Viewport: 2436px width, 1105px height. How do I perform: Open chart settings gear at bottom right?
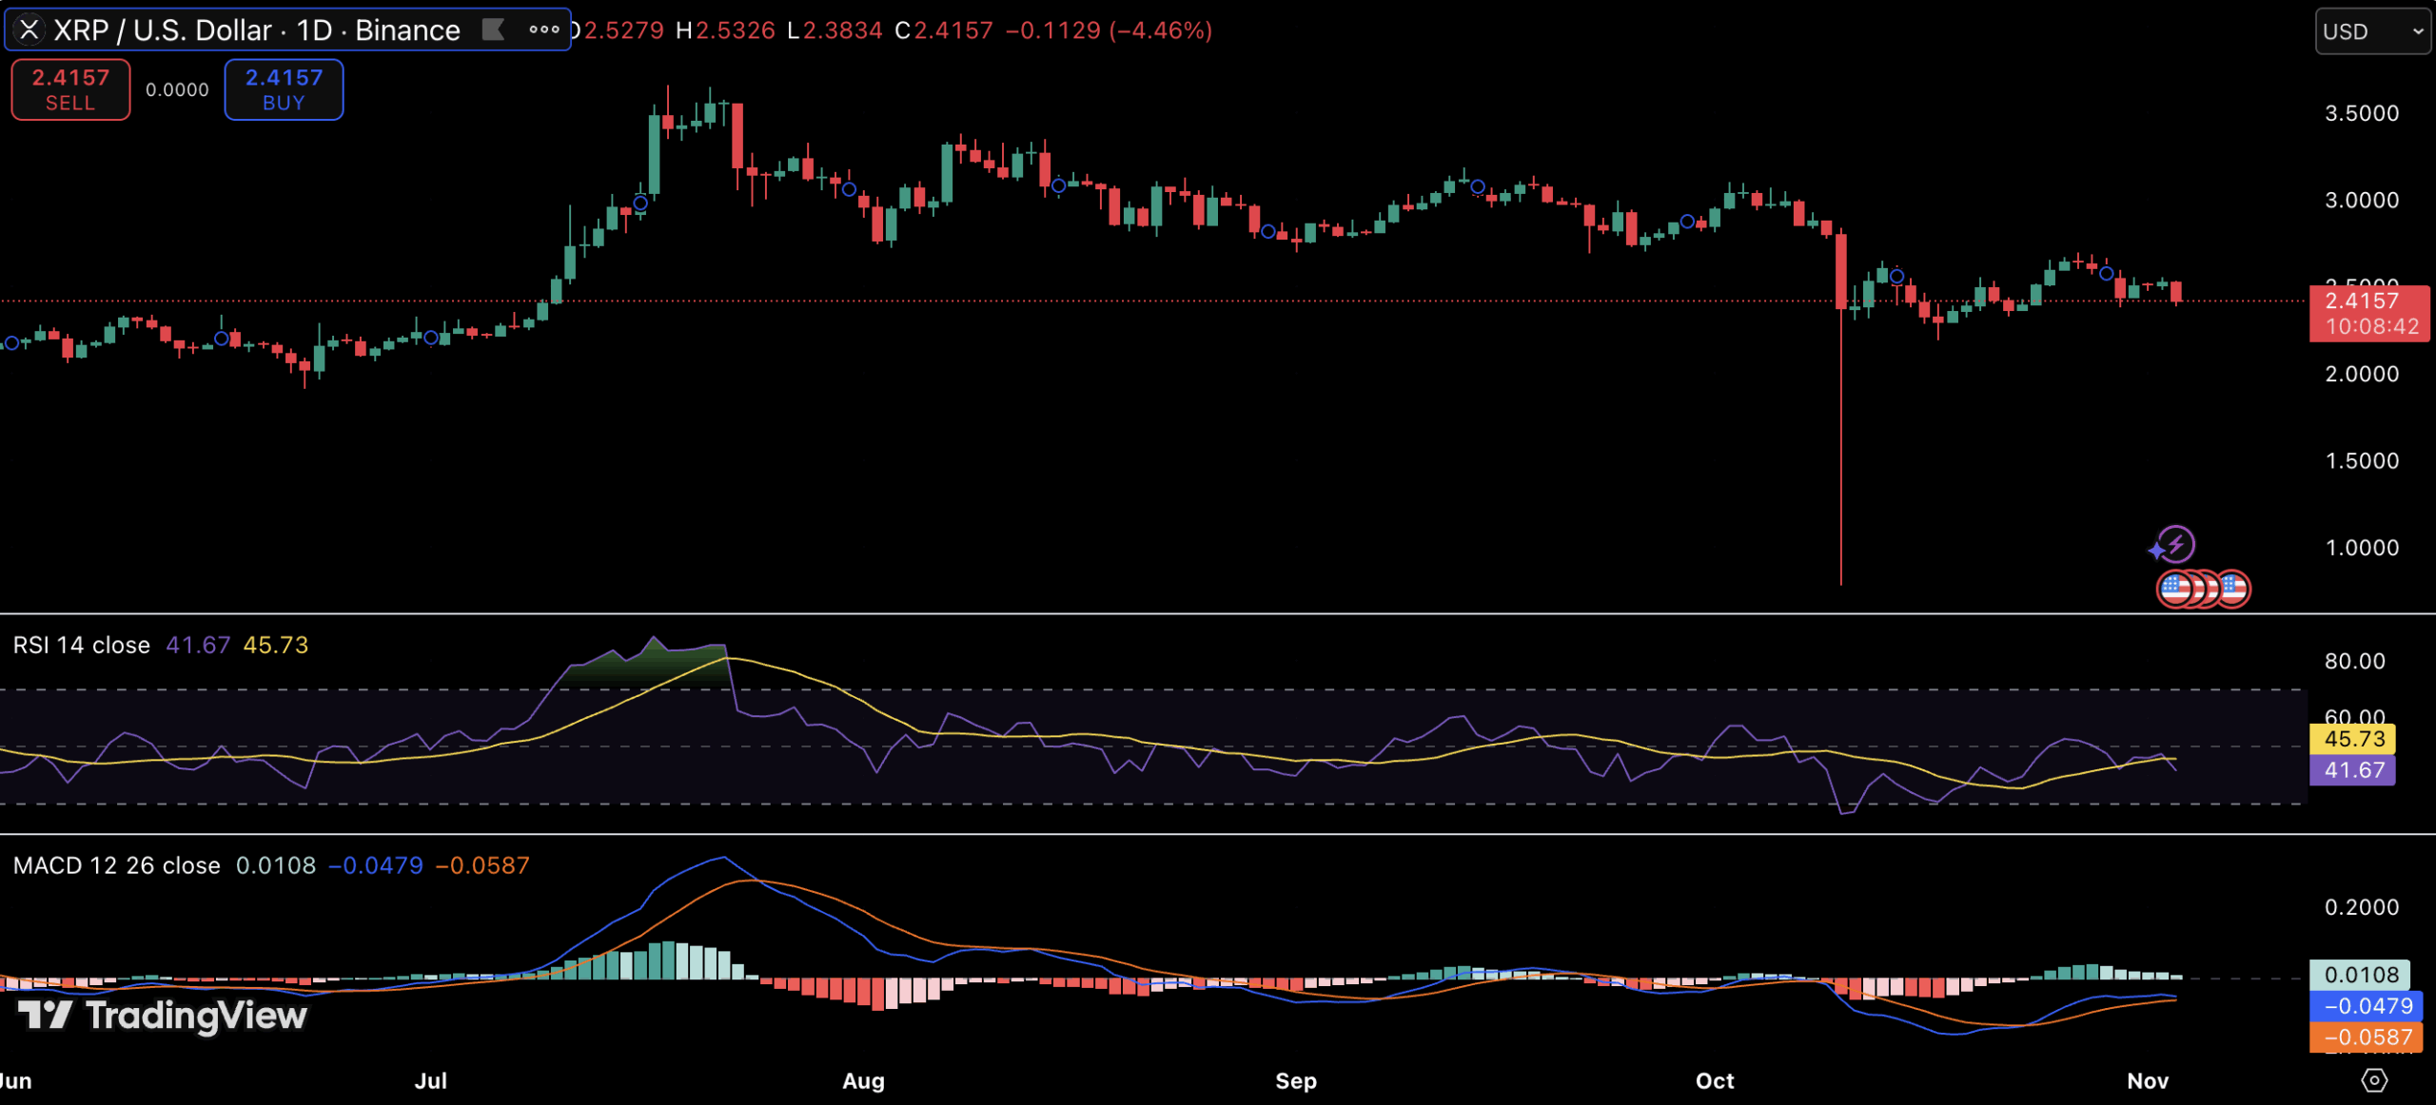click(x=2374, y=1080)
